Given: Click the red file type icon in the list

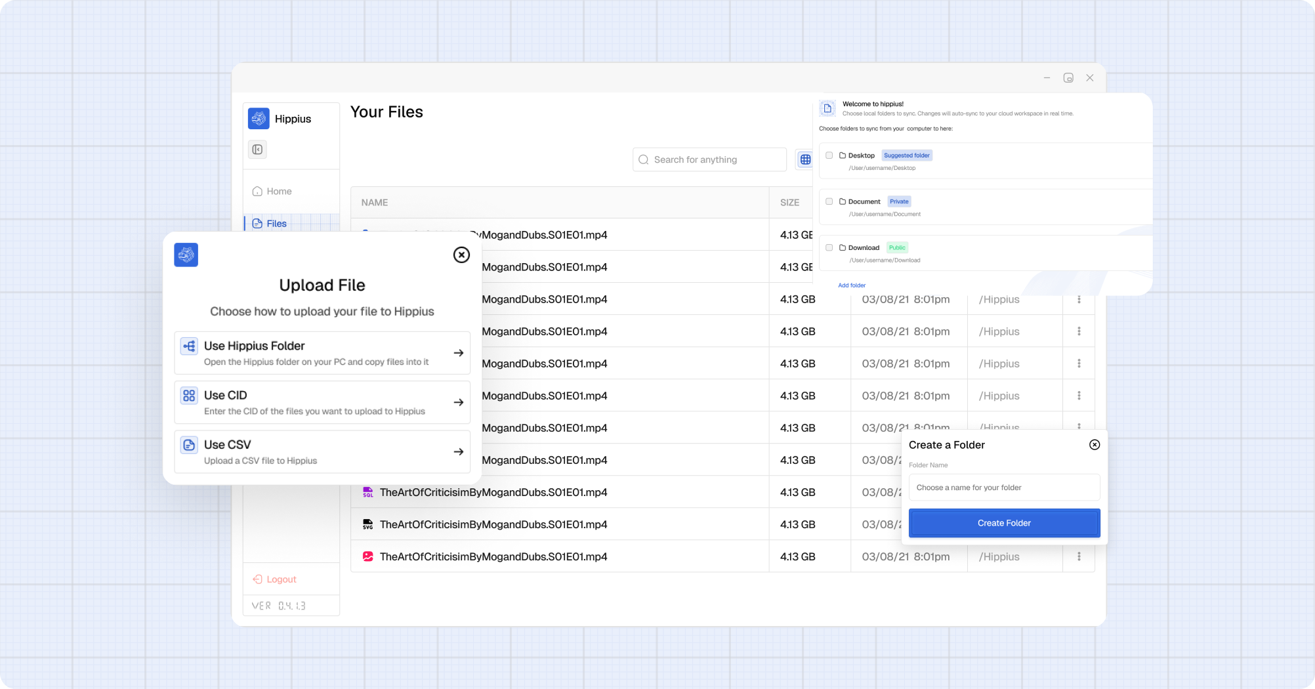Looking at the screenshot, I should 368,556.
